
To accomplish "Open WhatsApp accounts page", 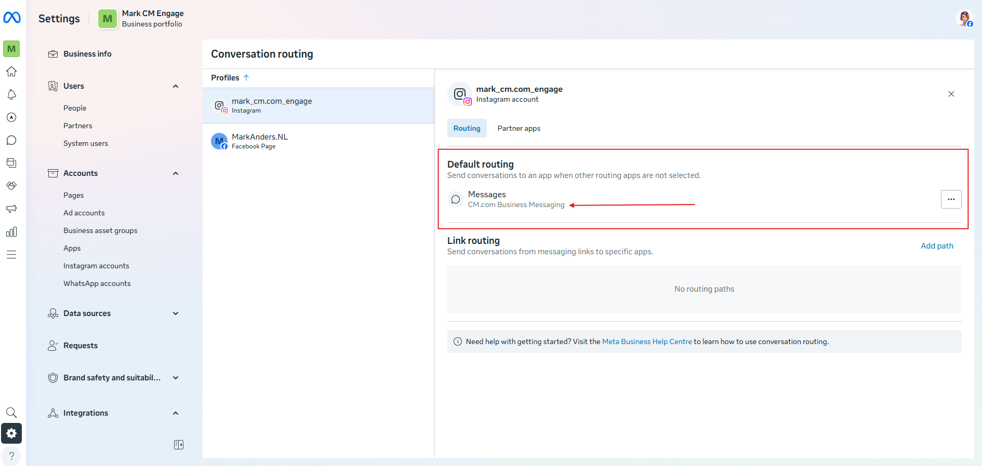I will tap(97, 283).
